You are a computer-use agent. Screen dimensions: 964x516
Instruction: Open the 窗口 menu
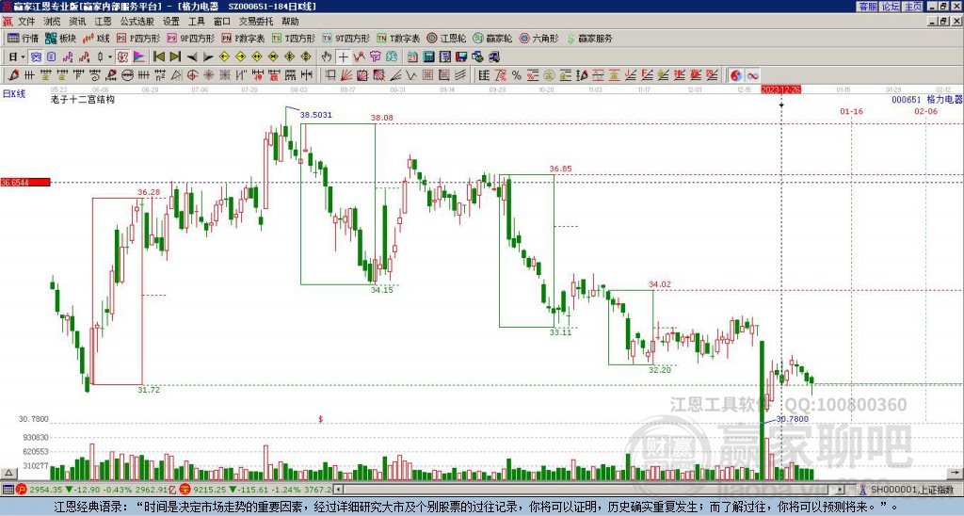tap(222, 22)
